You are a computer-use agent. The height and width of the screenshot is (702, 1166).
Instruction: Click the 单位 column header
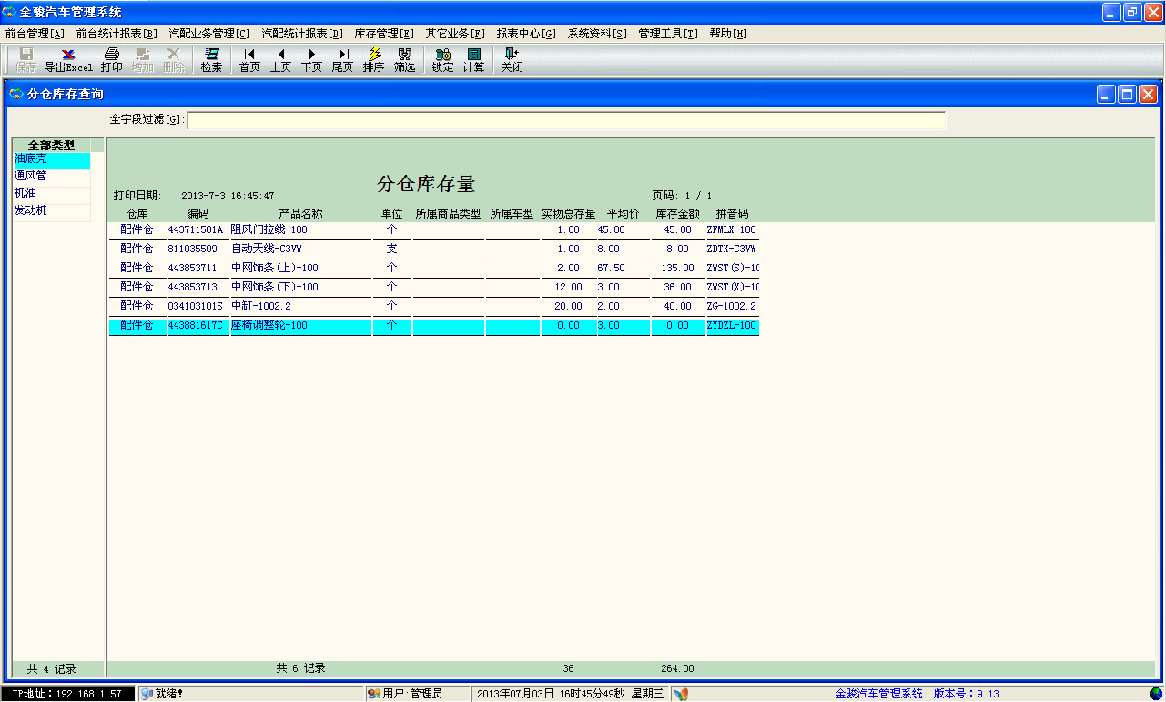coord(391,214)
